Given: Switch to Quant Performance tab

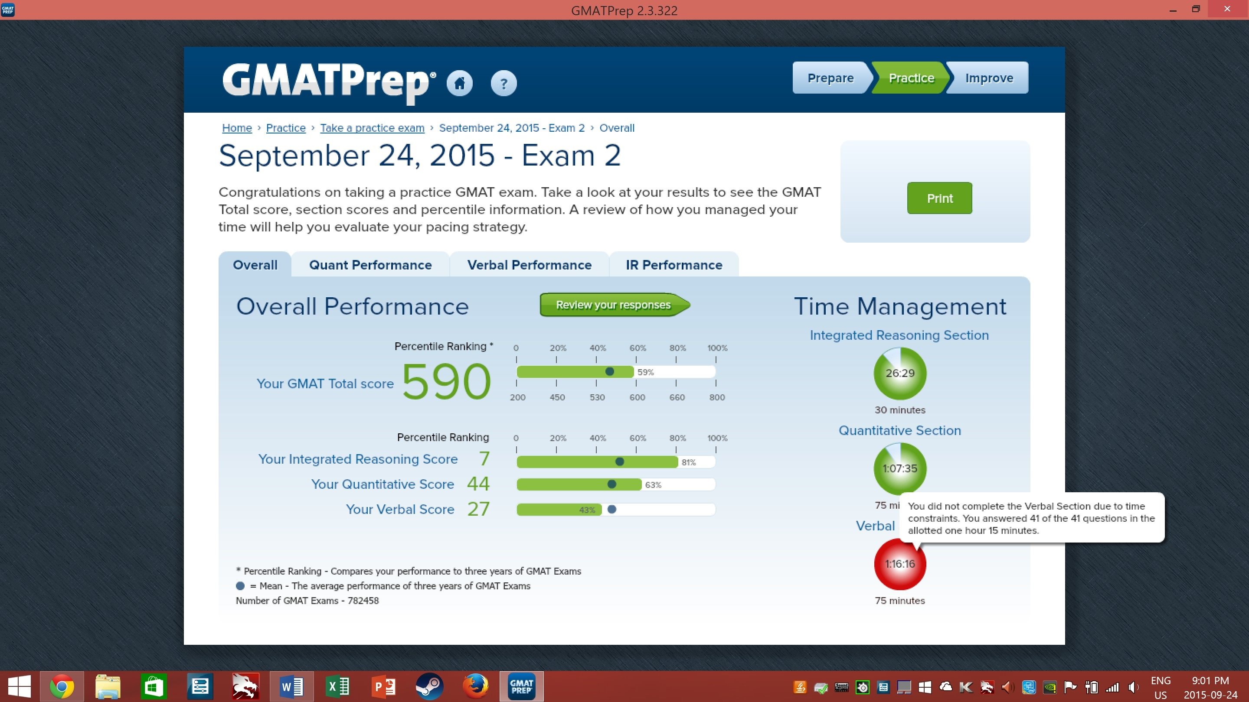Looking at the screenshot, I should [370, 265].
